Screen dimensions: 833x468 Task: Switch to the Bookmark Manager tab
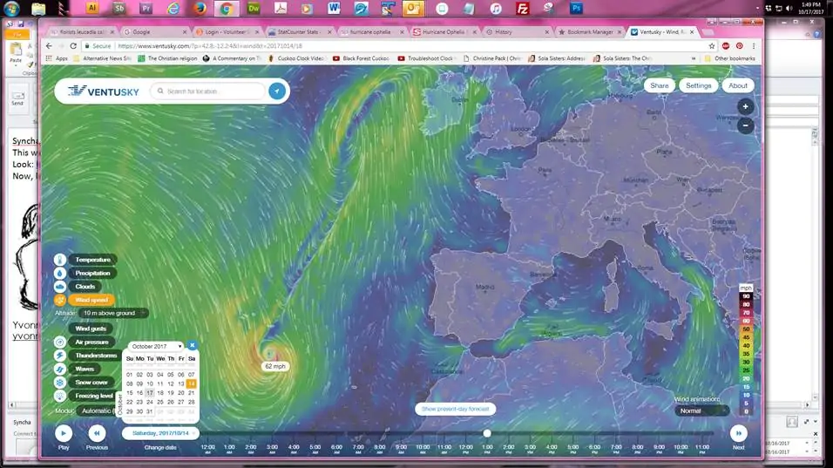pyautogui.click(x=589, y=32)
